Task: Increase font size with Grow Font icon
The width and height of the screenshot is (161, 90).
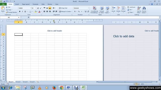Action: [38, 8]
